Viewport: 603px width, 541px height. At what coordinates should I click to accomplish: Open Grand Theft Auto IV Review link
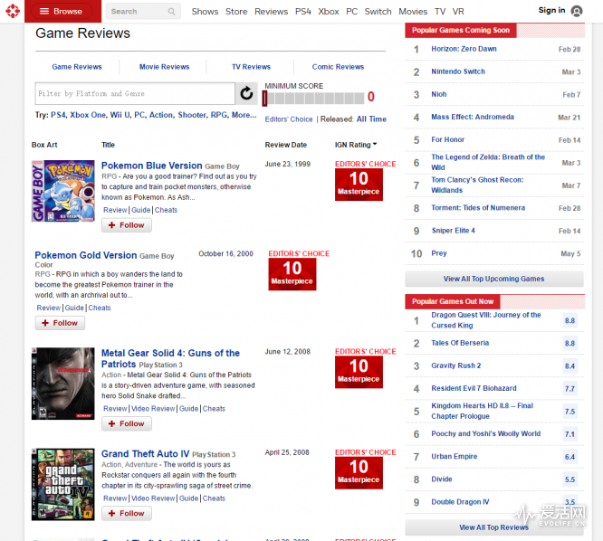click(x=115, y=498)
